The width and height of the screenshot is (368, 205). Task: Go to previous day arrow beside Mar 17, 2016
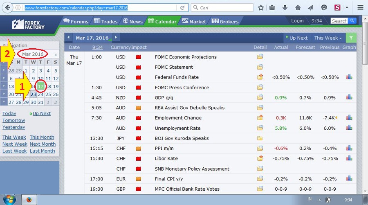[69, 37]
